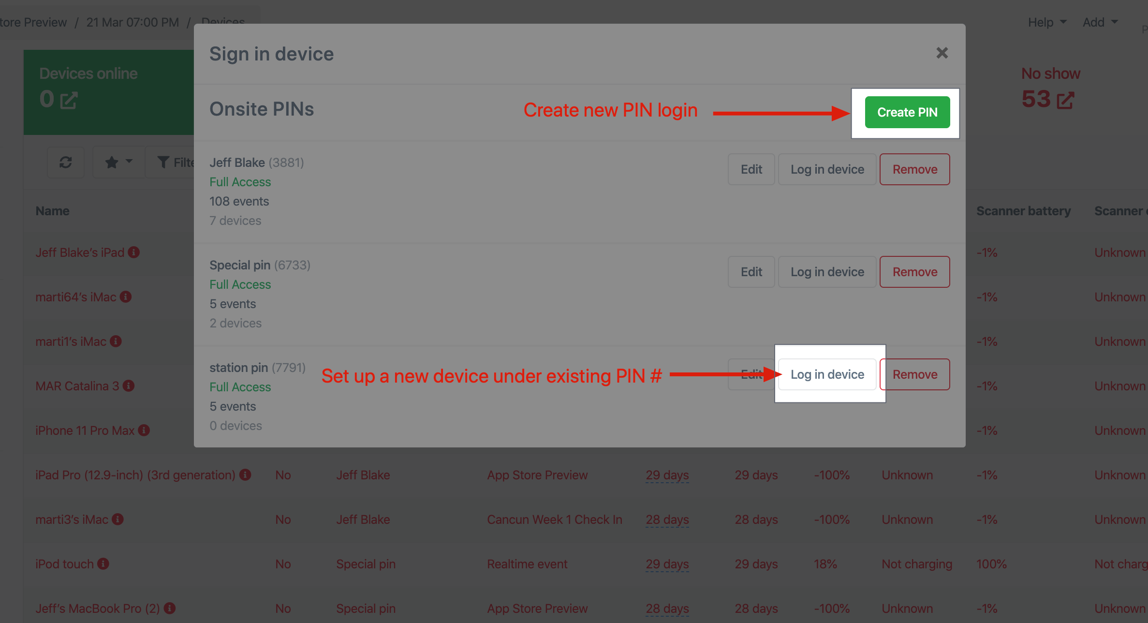The image size is (1148, 623).
Task: Click the refresh icon in device toolbar
Action: [x=66, y=162]
